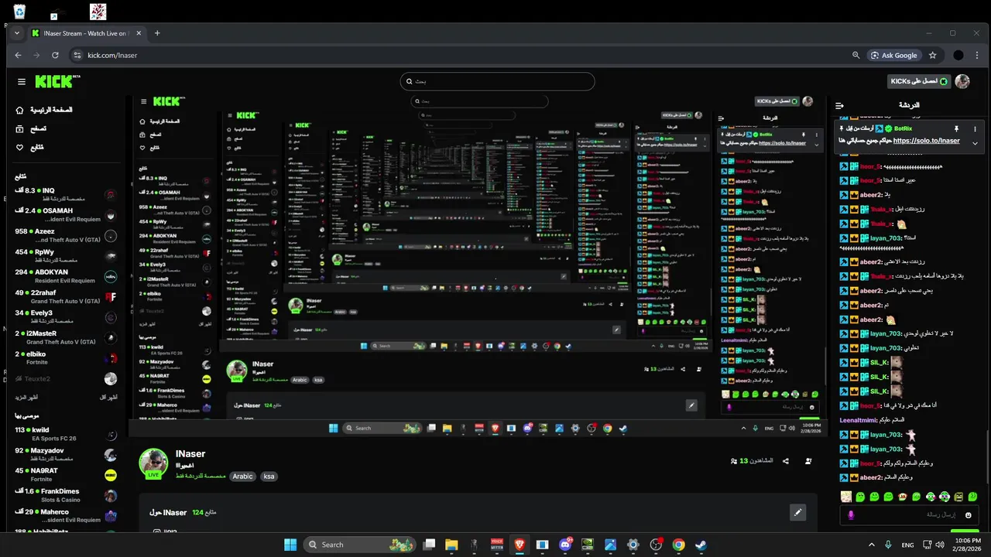
Task: Click the follow user icon beside share
Action: click(x=808, y=461)
